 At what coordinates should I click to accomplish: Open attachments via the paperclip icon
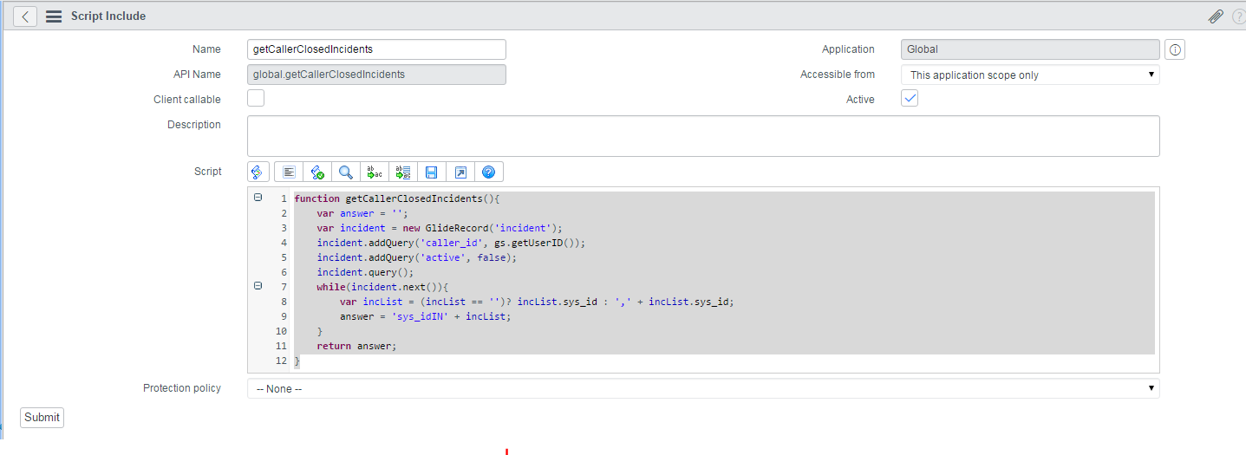tap(1217, 16)
